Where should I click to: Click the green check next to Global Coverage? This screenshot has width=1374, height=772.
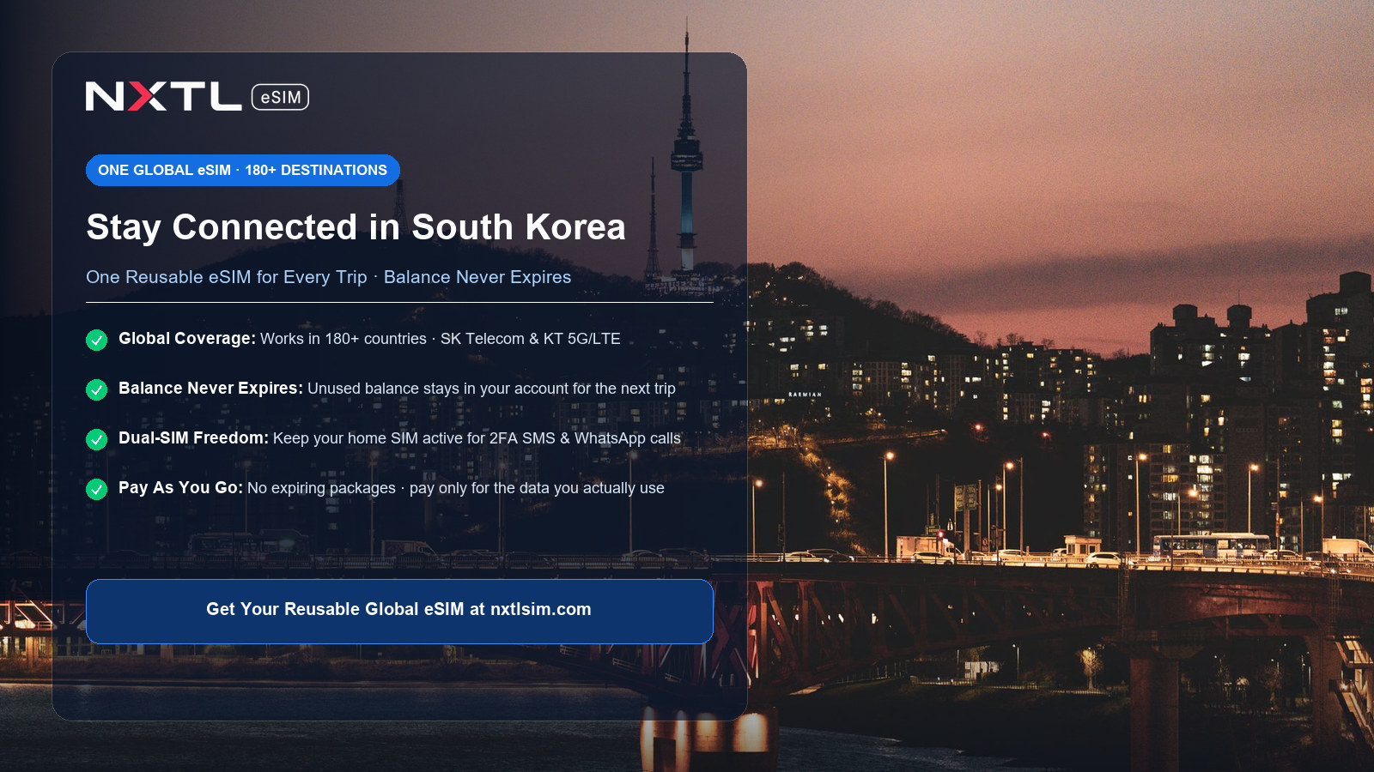(x=97, y=340)
